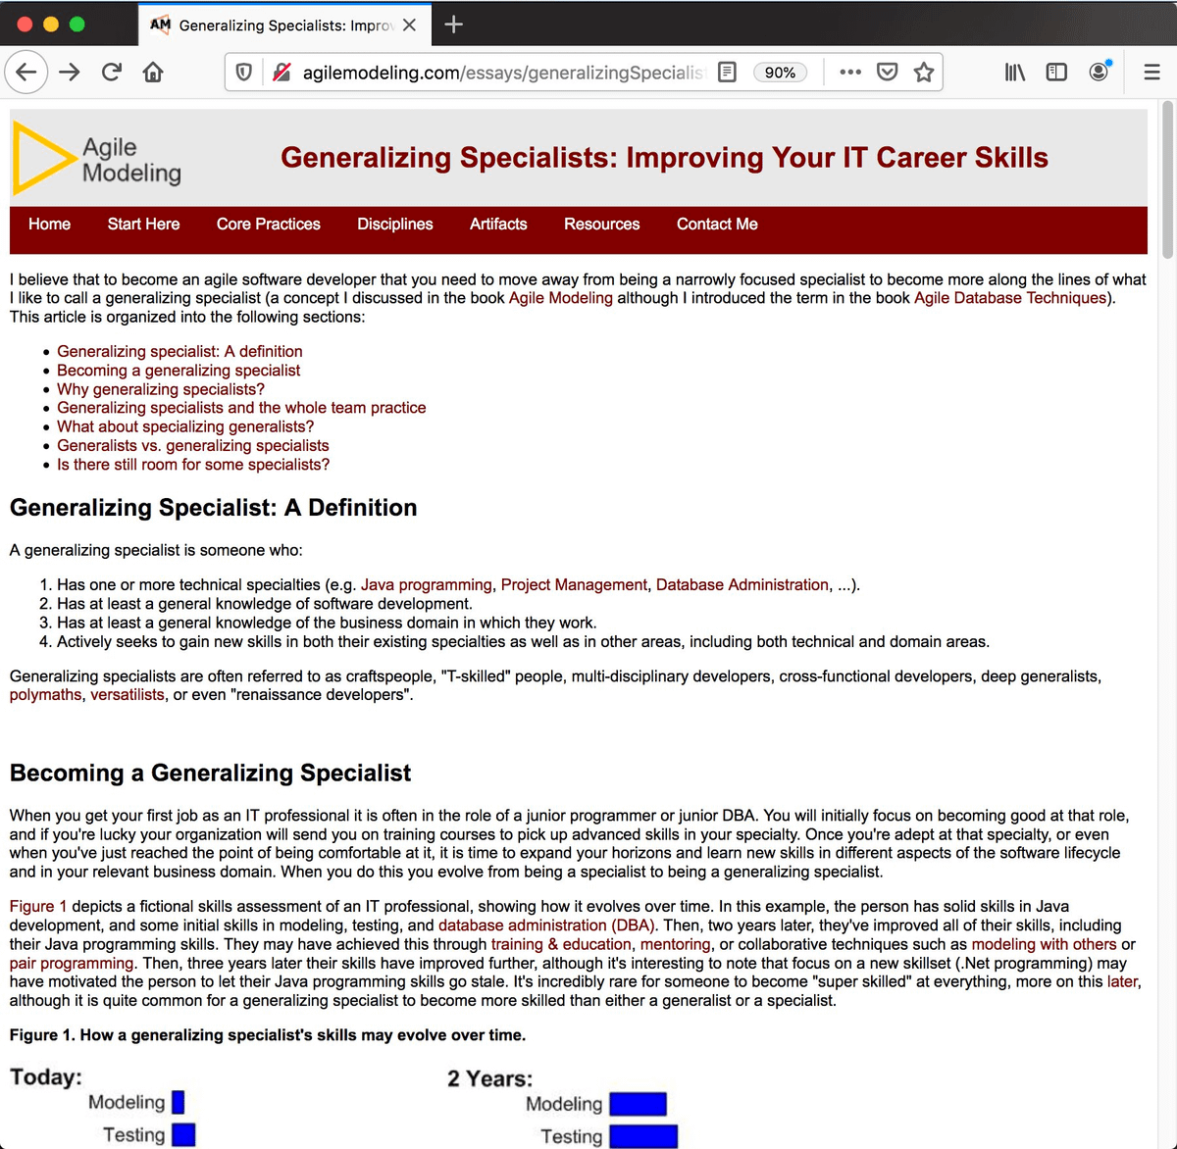This screenshot has width=1177, height=1149.
Task: Open tracking protection shield icon
Action: click(x=244, y=73)
